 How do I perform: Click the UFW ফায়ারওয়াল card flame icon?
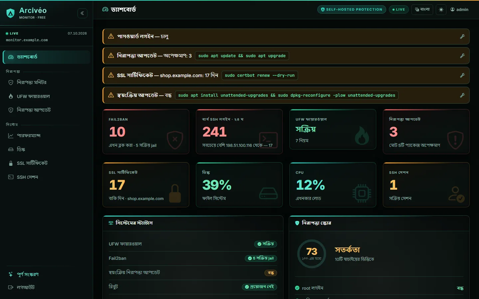362,136
